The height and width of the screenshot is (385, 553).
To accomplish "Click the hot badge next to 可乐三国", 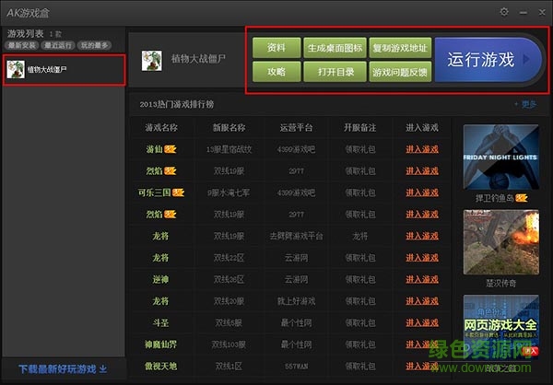I will tap(179, 192).
